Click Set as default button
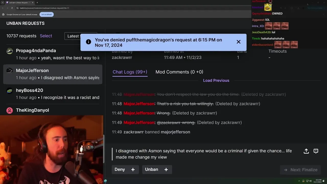The image size is (327, 184). pyautogui.click(x=46, y=15)
